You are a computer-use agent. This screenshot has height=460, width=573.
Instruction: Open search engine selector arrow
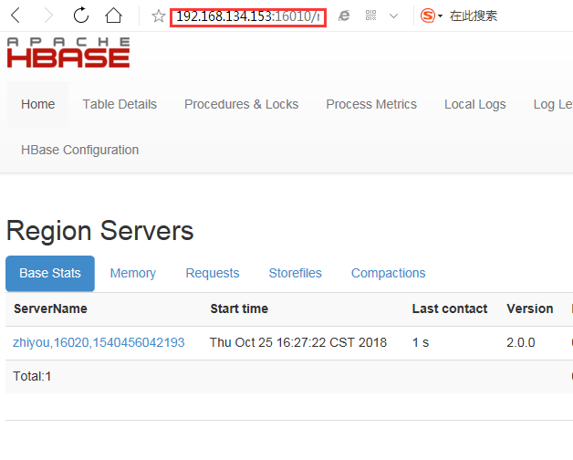pyautogui.click(x=440, y=16)
